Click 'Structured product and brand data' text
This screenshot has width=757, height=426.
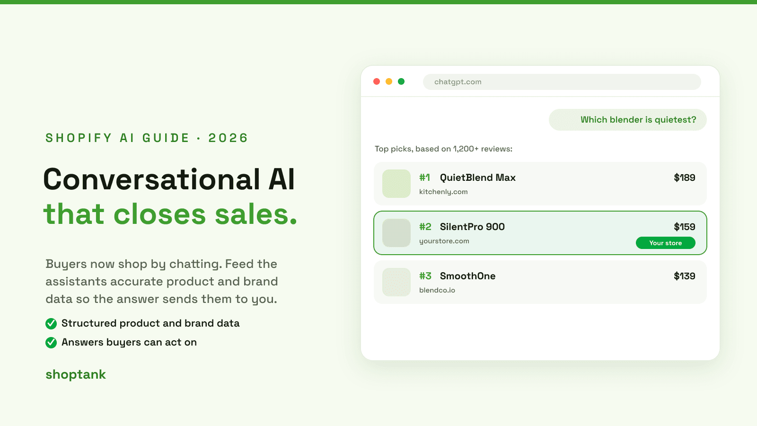pyautogui.click(x=150, y=323)
